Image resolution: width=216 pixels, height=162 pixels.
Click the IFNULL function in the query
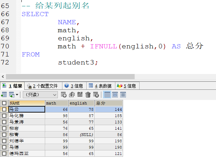coord(103,46)
